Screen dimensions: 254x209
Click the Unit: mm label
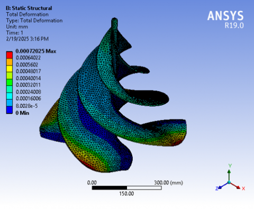[x=17, y=26]
